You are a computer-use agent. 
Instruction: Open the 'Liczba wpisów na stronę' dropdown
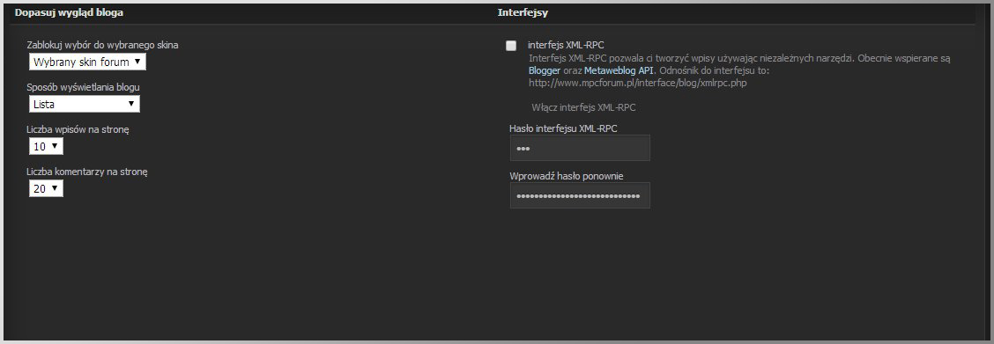47,146
